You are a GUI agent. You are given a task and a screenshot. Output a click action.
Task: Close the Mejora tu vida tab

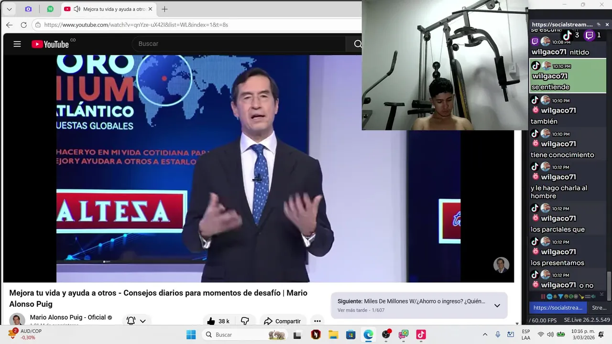pos(150,9)
